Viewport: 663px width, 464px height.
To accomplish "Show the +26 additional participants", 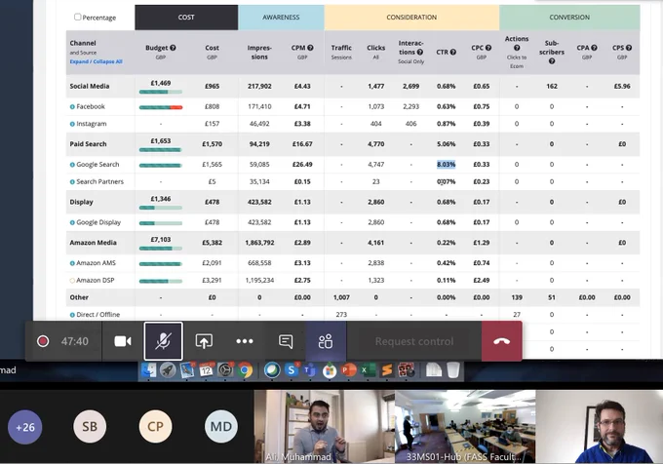I will click(25, 427).
